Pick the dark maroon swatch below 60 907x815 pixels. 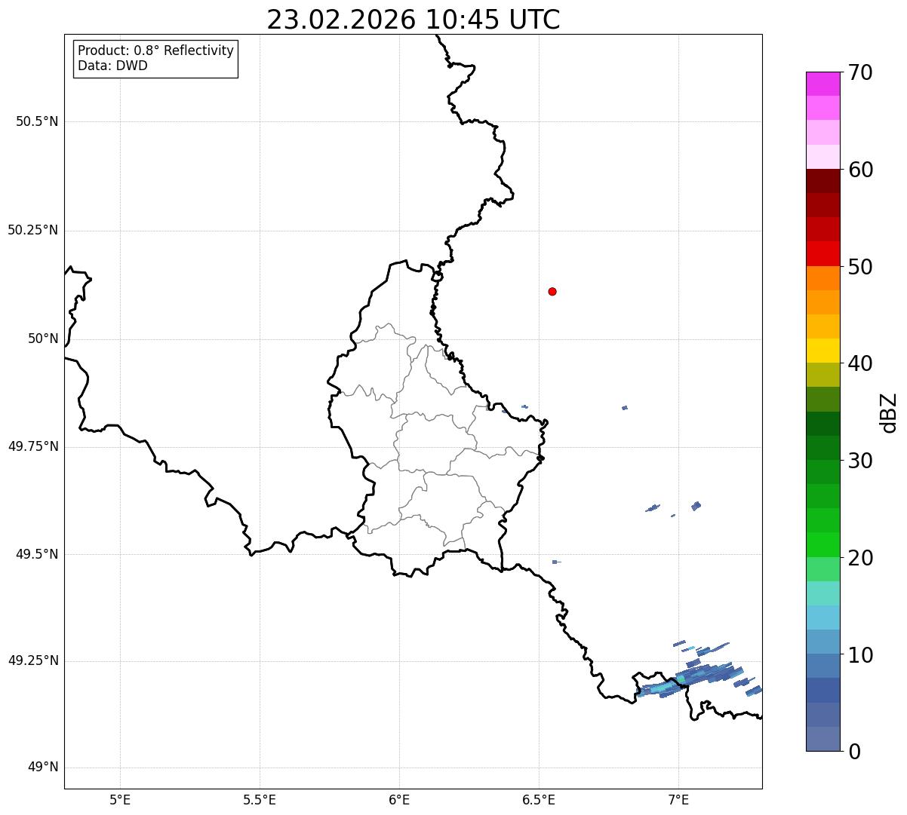point(822,181)
